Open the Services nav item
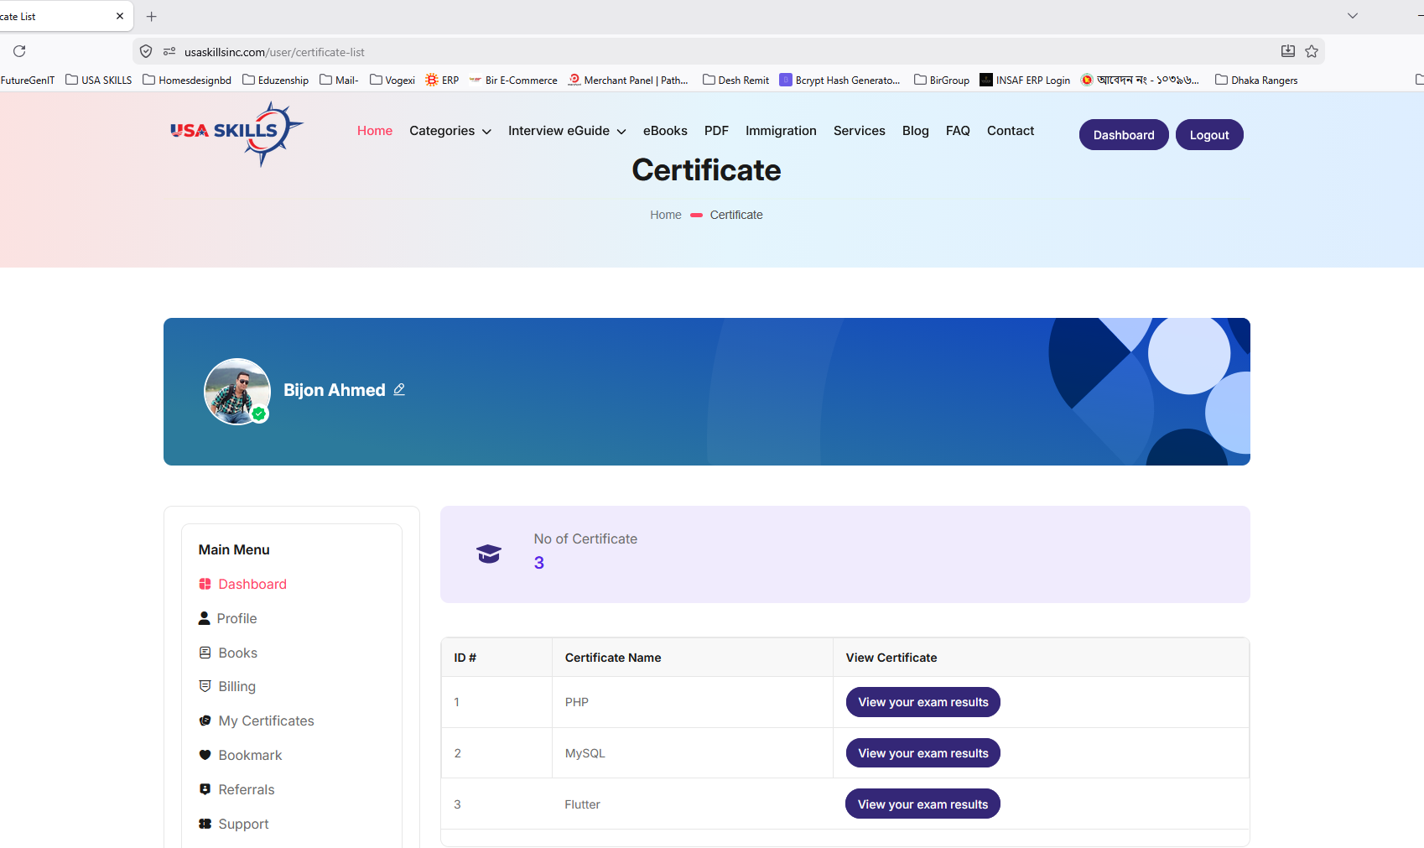Screen dimensions: 1424x848 (x=860, y=131)
